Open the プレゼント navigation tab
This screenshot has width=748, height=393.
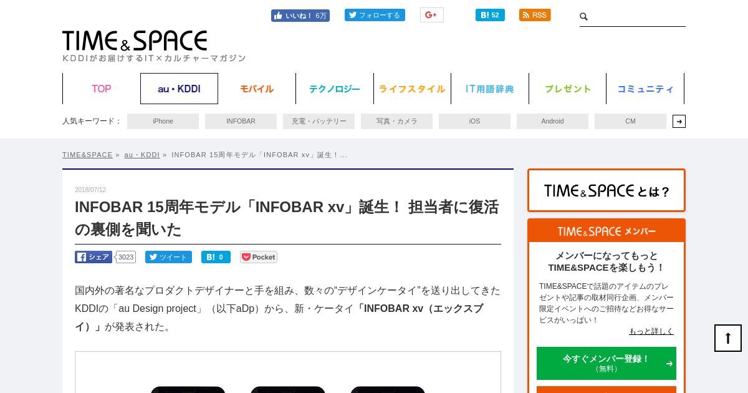point(568,89)
